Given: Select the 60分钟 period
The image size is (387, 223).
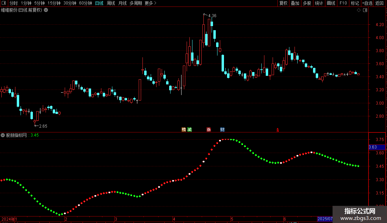Looking at the screenshot, I should tap(86, 3).
